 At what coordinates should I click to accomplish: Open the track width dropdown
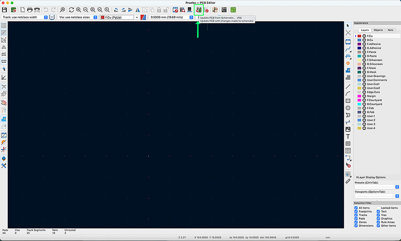(46, 17)
